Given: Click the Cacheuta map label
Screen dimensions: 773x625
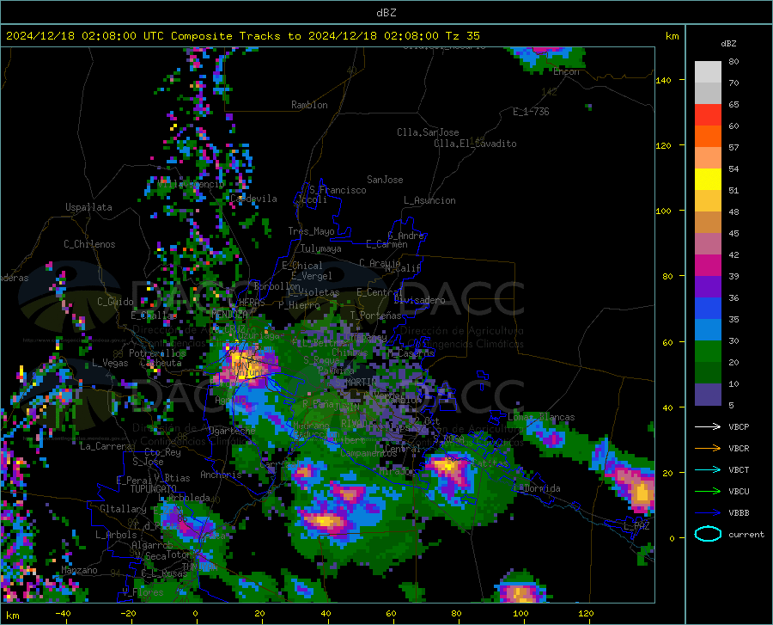Looking at the screenshot, I should 161,363.
